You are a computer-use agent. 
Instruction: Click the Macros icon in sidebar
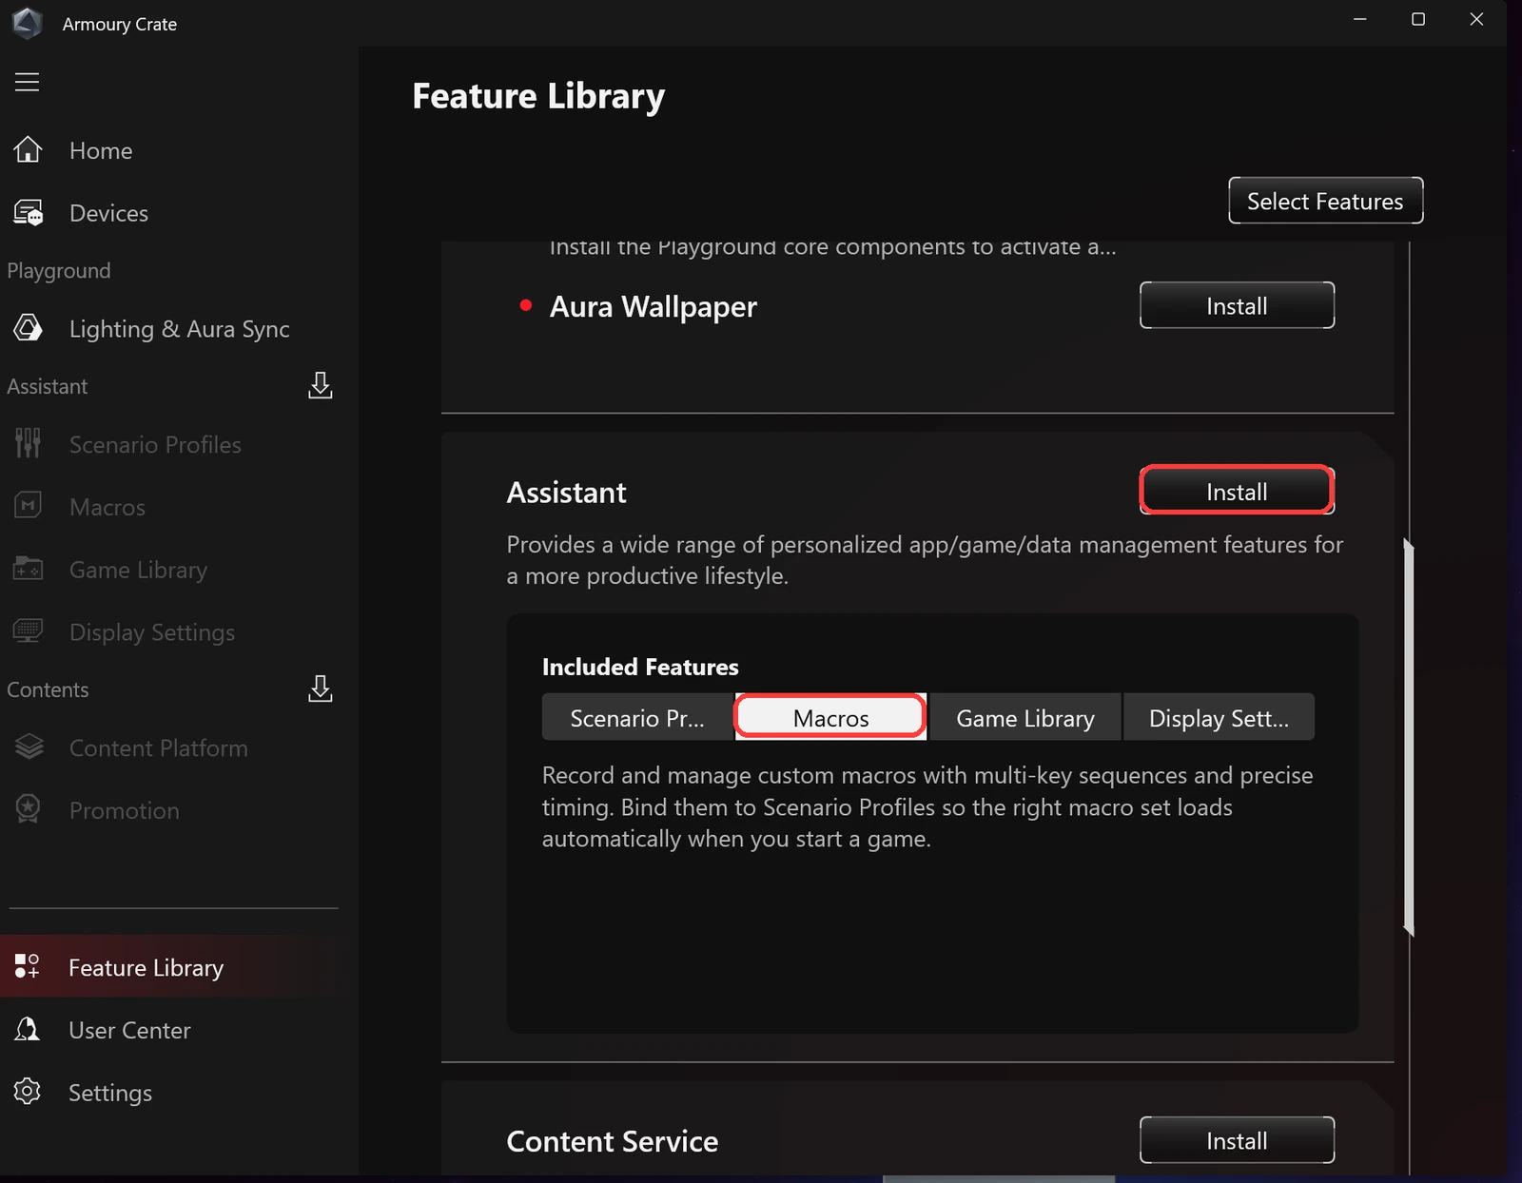tap(28, 506)
